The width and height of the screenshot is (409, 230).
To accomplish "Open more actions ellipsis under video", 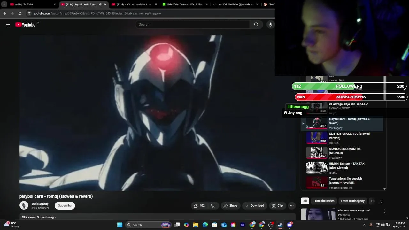I will (292, 206).
